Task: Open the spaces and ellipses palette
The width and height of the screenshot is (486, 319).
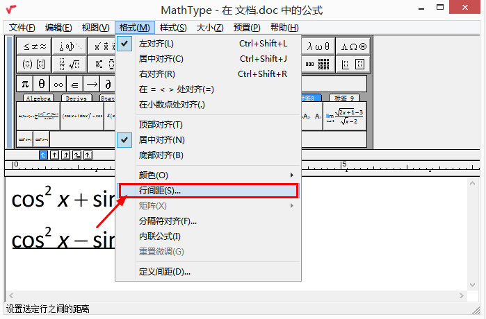Action: [x=70, y=46]
